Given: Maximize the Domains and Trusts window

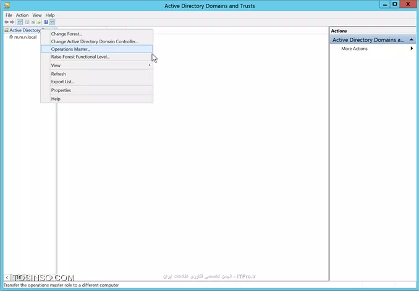Looking at the screenshot, I should click(x=395, y=4).
